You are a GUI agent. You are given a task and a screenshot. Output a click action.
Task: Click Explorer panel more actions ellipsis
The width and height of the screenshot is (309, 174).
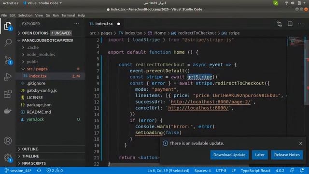[77, 24]
